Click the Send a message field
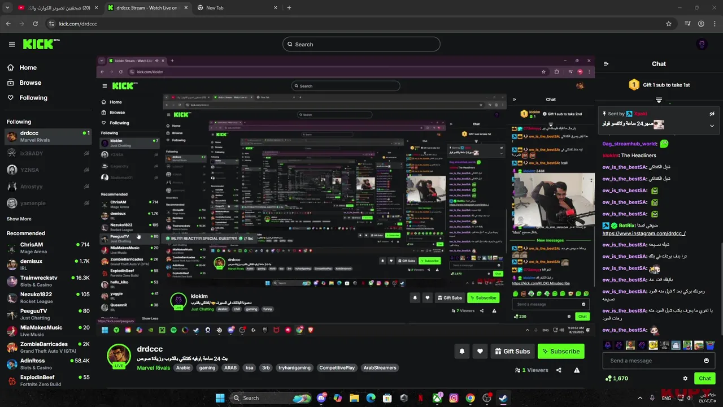 tap(659, 361)
